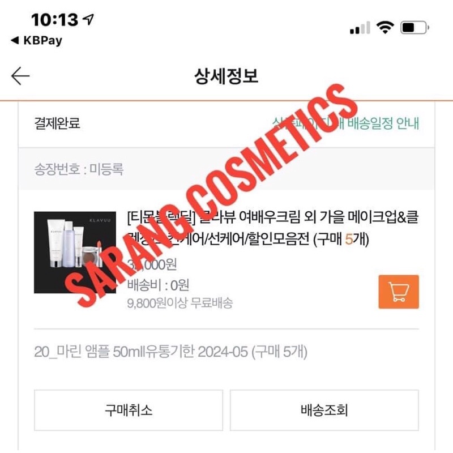Image resolution: width=453 pixels, height=453 pixels.
Task: Tap the 결제완료 status label
Action: click(57, 123)
